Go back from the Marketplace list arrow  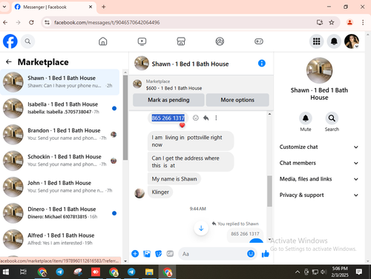point(9,61)
